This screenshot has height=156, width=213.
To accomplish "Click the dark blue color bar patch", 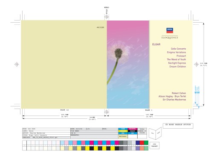I will [138, 143].
